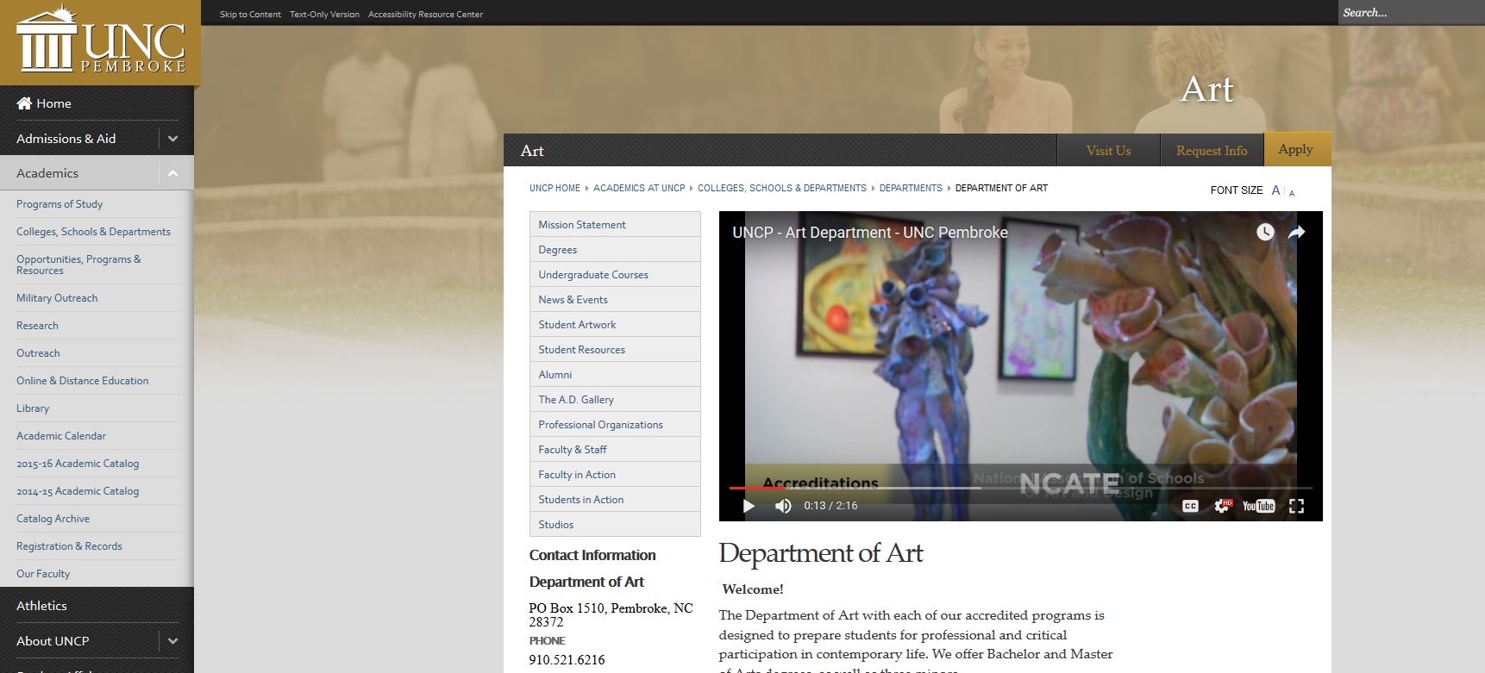Open Degrees page
Viewport: 1485px width, 673px height.
click(x=615, y=249)
